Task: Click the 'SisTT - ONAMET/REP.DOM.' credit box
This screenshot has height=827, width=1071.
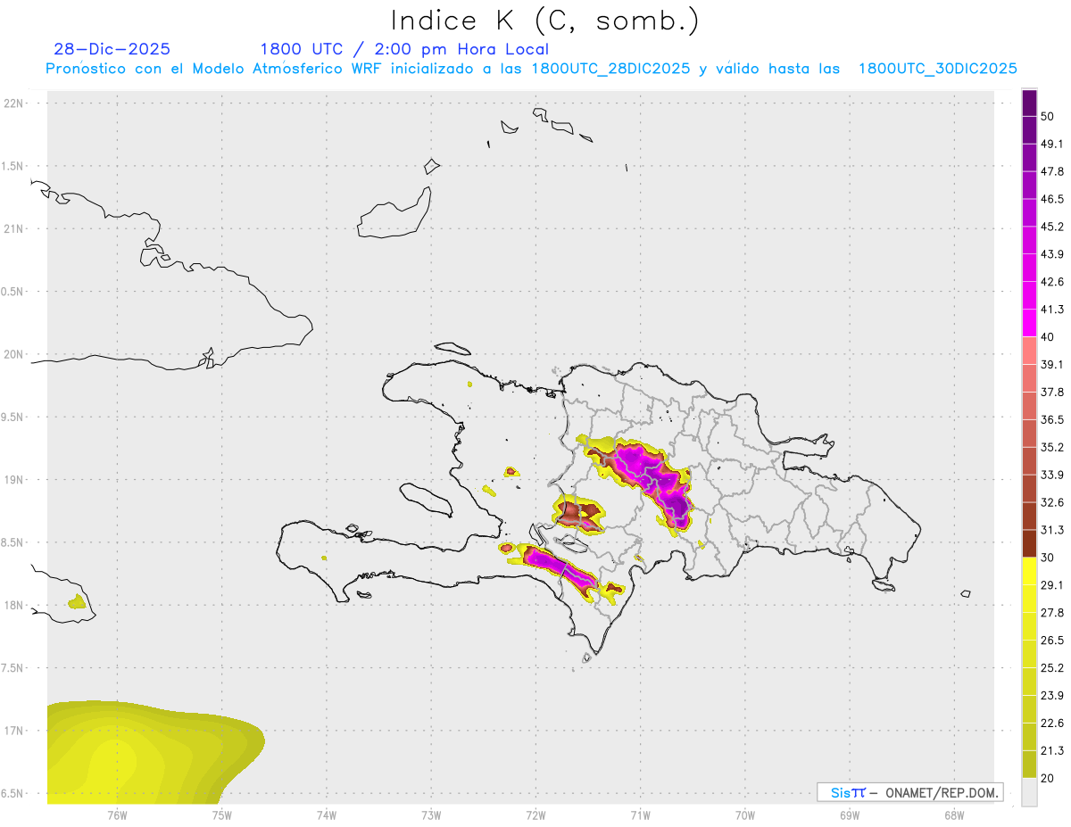Action: click(909, 792)
